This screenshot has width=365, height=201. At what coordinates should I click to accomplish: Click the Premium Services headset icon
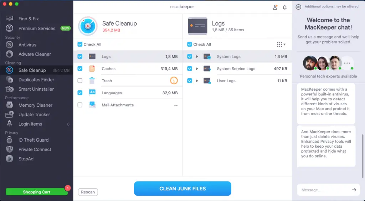[9, 28]
